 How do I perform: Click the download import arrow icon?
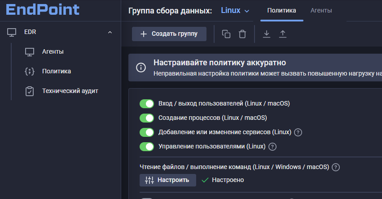(x=266, y=34)
